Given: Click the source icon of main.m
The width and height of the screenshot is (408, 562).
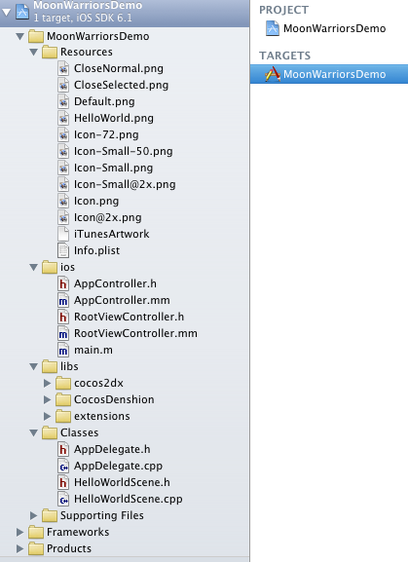Looking at the screenshot, I should pos(63,350).
